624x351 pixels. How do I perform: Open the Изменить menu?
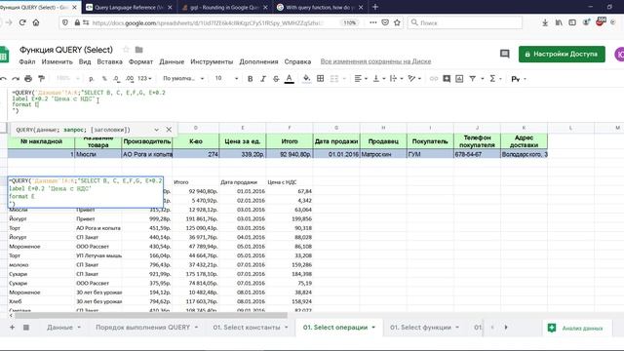[x=57, y=61]
